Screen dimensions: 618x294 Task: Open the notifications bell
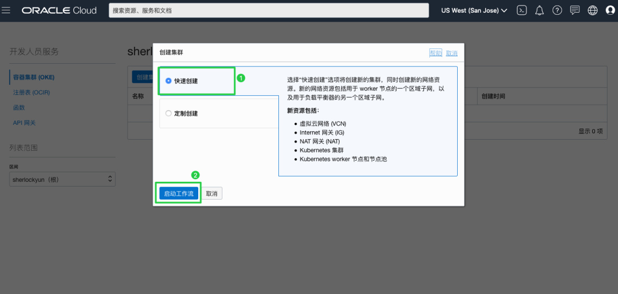click(539, 11)
